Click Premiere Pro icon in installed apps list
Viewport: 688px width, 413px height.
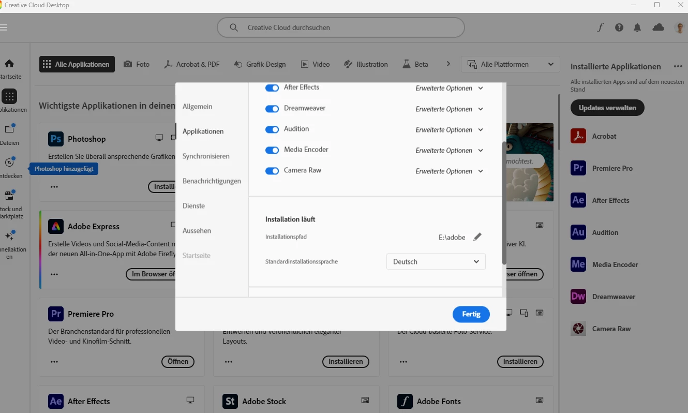click(578, 168)
